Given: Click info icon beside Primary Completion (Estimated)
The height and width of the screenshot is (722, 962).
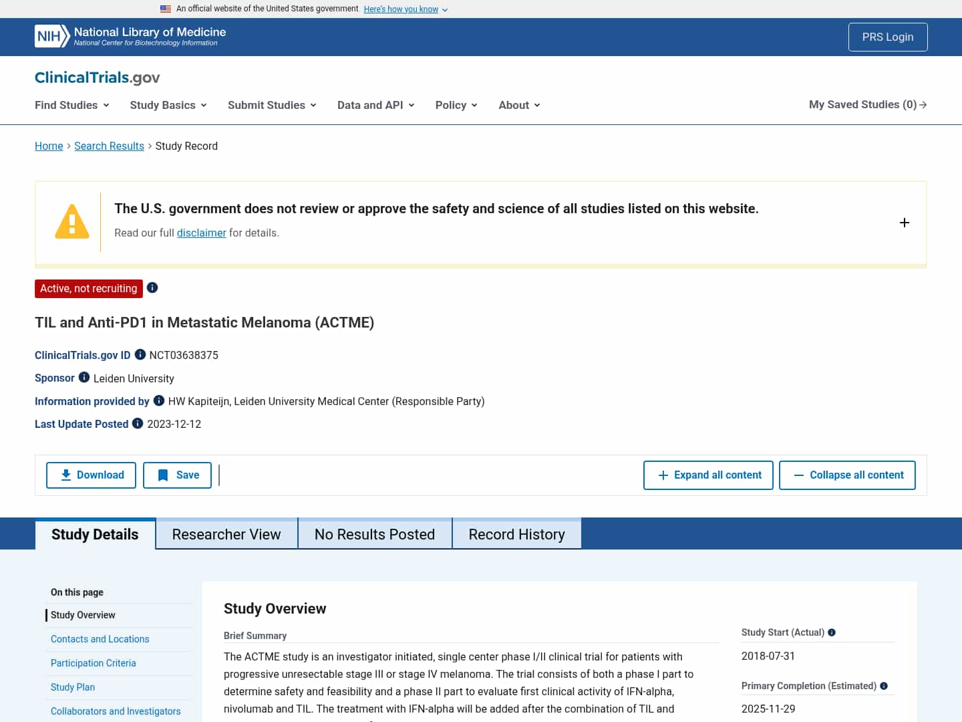Looking at the screenshot, I should [x=884, y=686].
